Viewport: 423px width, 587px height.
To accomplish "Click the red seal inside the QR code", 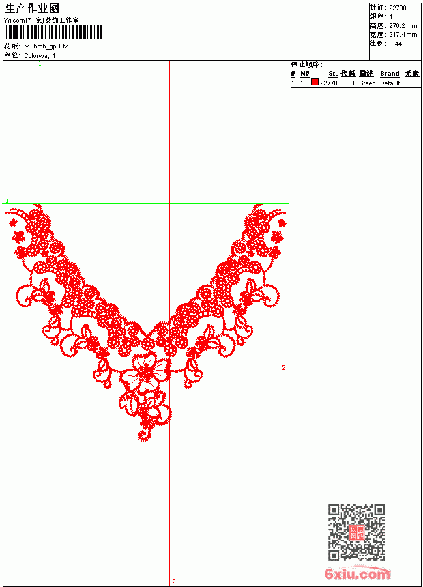I will click(x=357, y=532).
